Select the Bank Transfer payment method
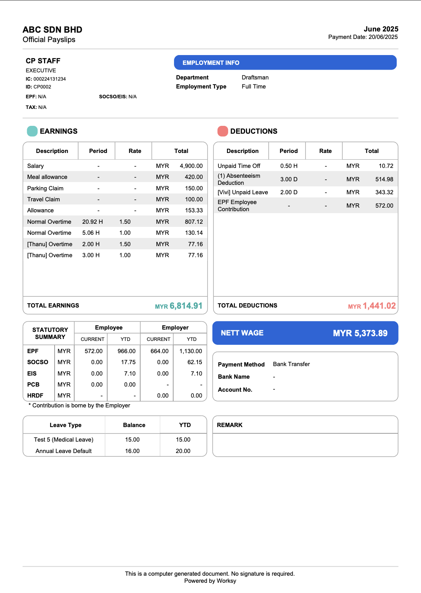The height and width of the screenshot is (593, 421). 291,364
